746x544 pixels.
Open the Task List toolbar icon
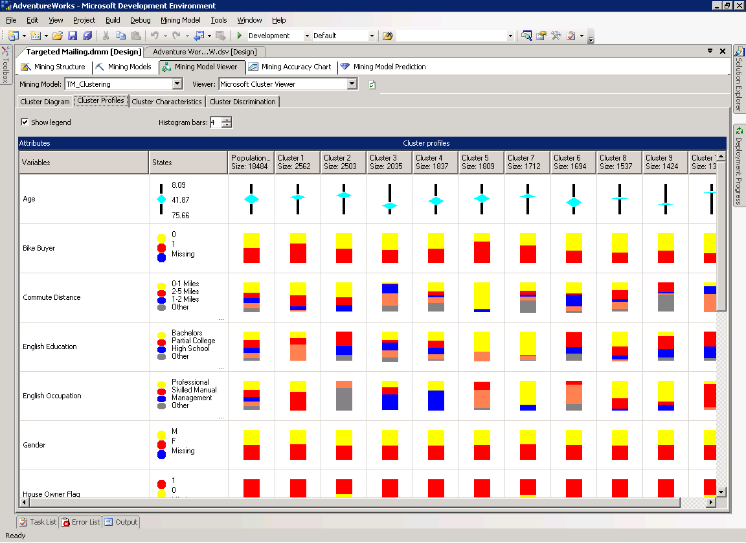tap(571, 36)
